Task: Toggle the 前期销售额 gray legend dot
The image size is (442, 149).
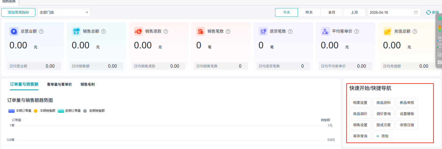Action: coord(85,111)
